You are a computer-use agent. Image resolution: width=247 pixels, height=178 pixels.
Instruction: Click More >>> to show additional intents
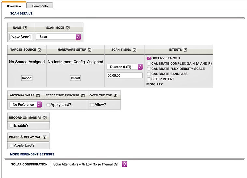point(155,84)
